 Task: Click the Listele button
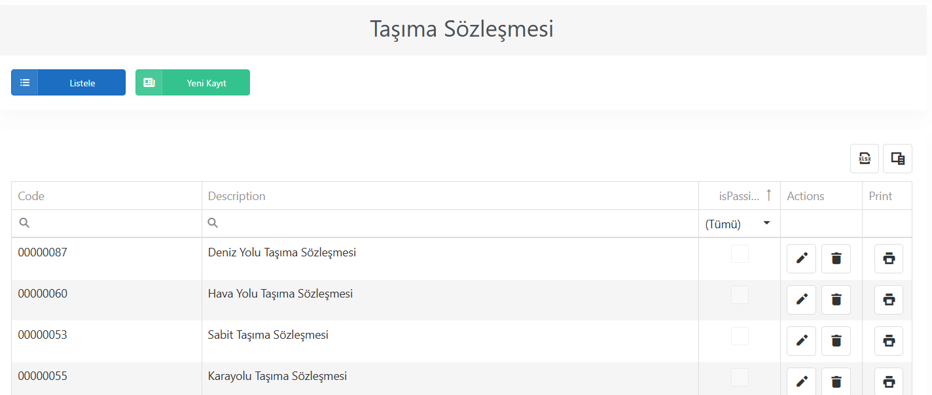pos(68,82)
